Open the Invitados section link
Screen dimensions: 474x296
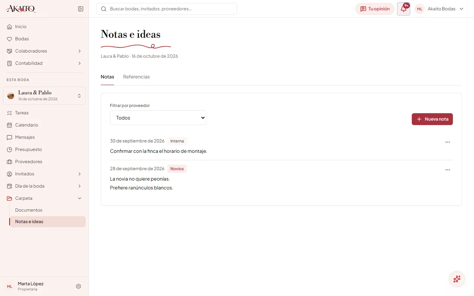click(25, 174)
